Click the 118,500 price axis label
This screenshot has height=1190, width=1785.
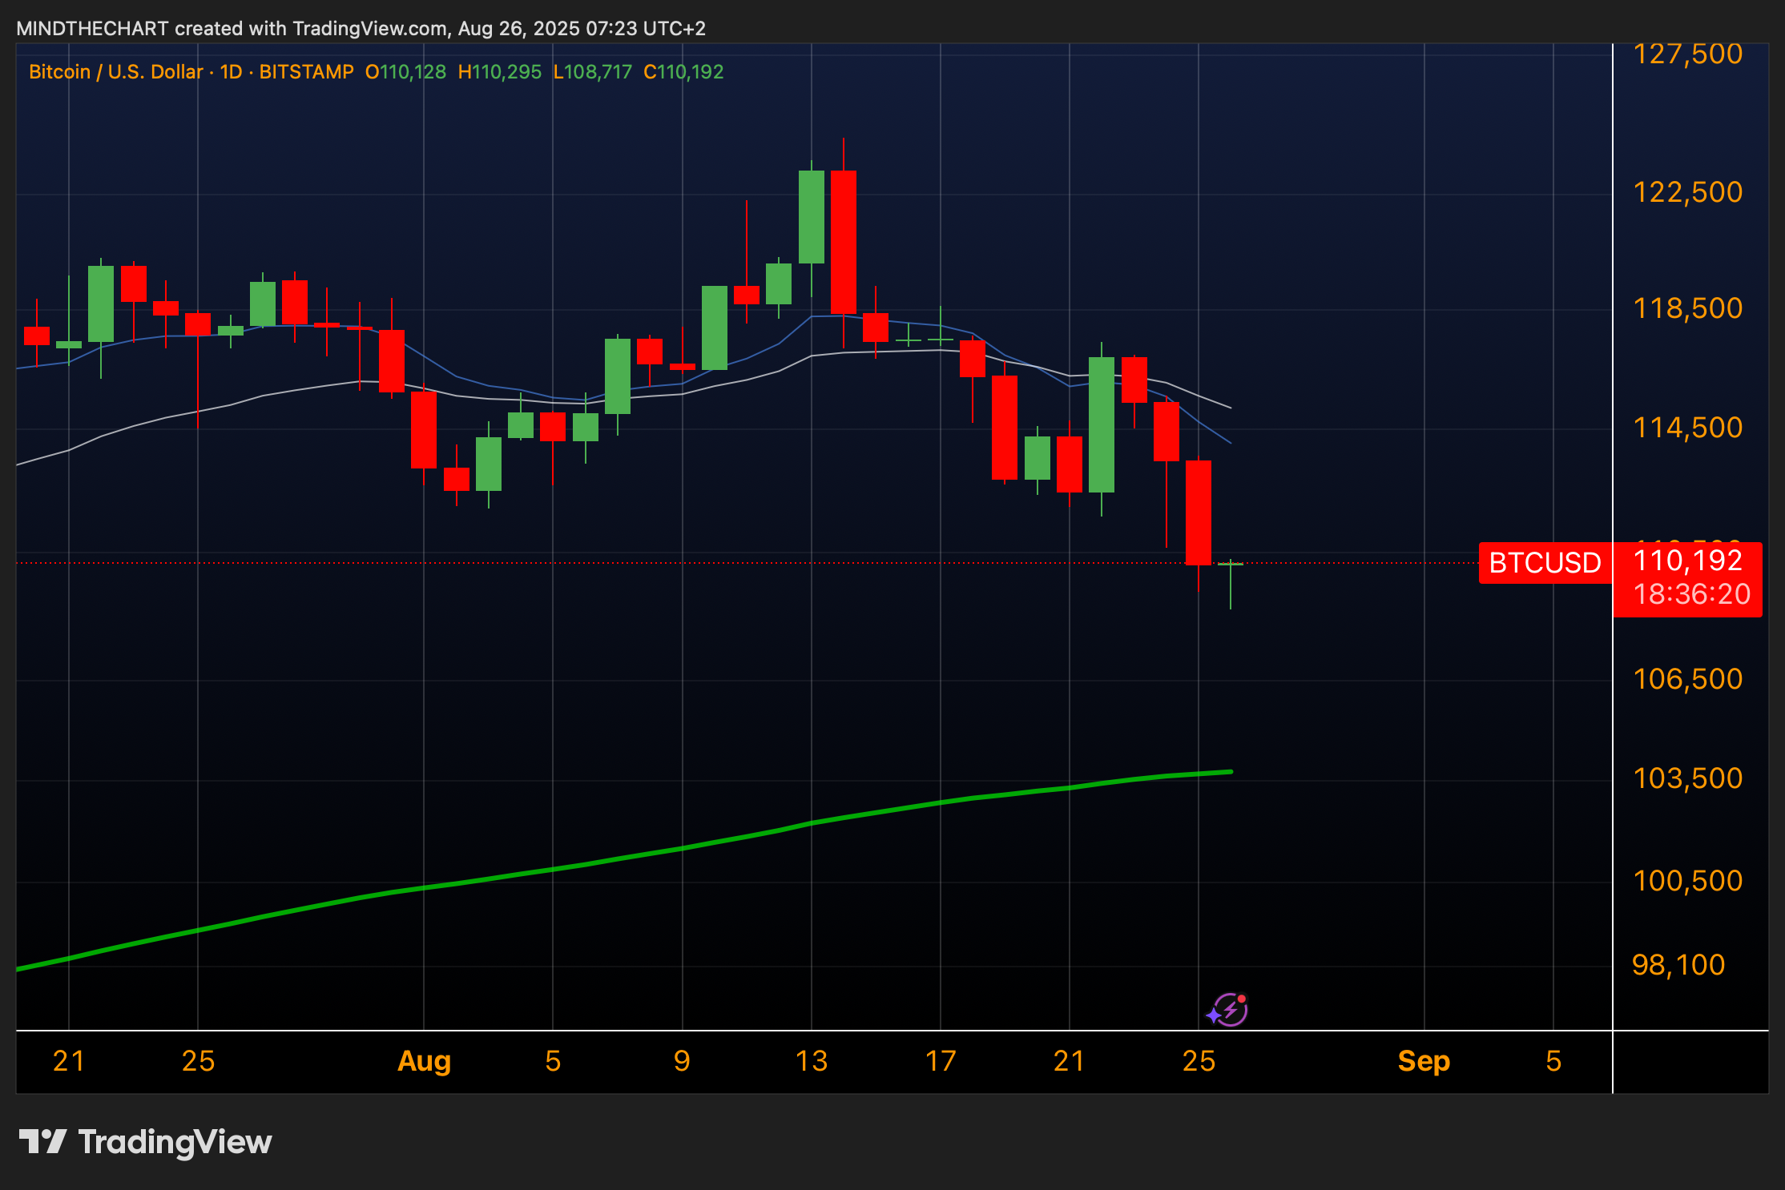(x=1687, y=308)
